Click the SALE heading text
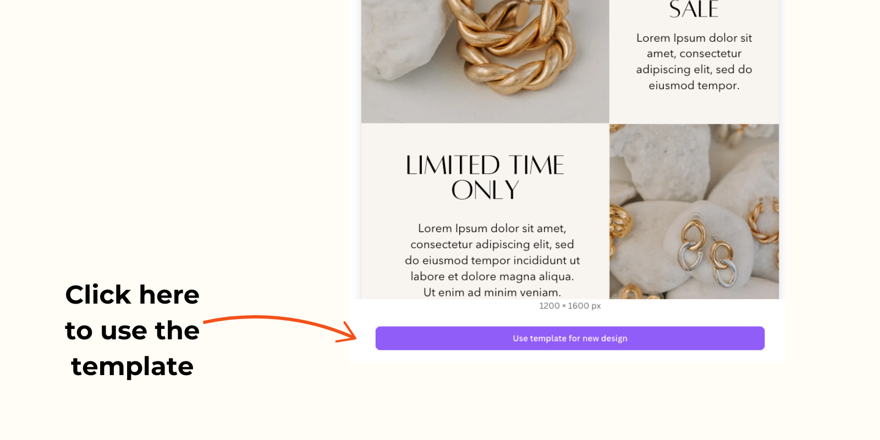This screenshot has height=440, width=880. [x=694, y=9]
